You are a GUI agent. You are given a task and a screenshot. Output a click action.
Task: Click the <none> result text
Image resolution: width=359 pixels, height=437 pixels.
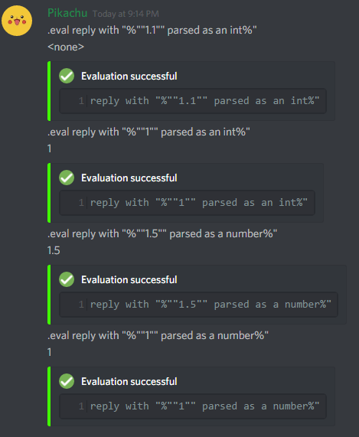click(x=66, y=47)
